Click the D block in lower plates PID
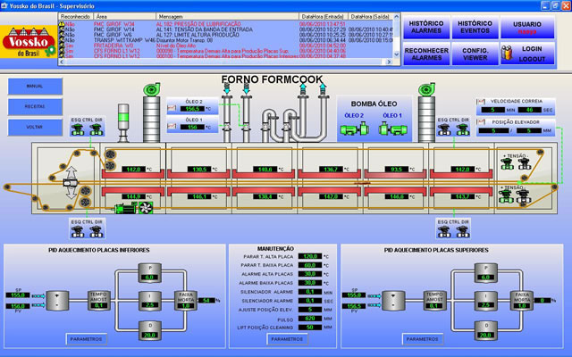The height and width of the screenshot is (357, 572). coord(150,330)
